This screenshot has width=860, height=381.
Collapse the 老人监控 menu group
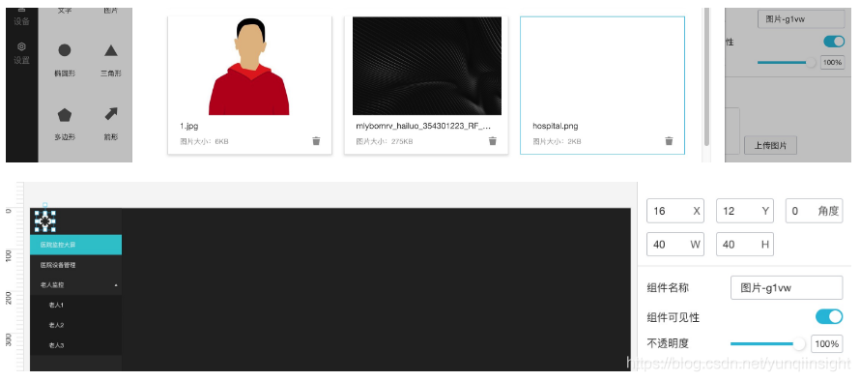click(x=75, y=285)
